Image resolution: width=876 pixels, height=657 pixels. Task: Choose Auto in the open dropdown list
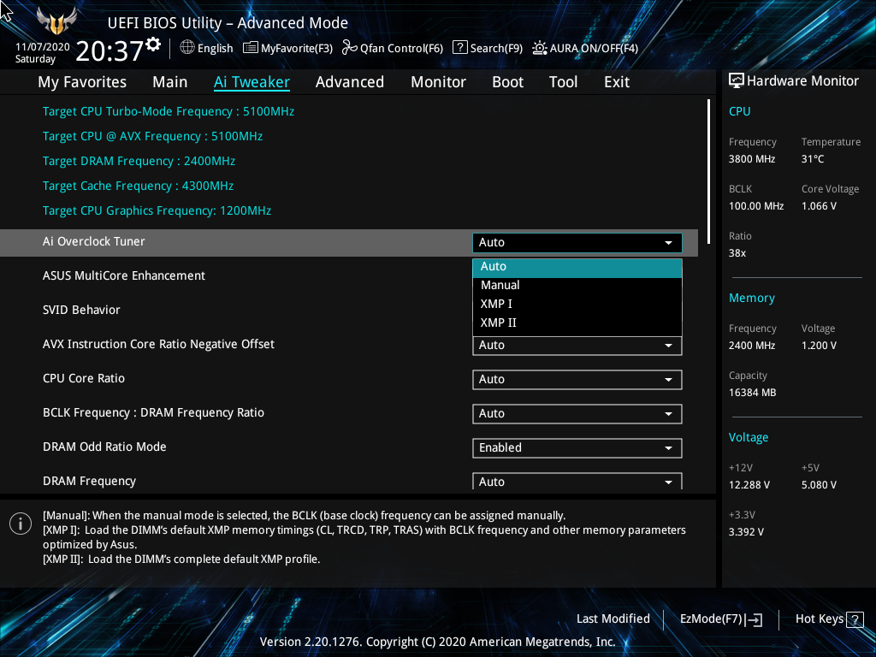point(577,267)
